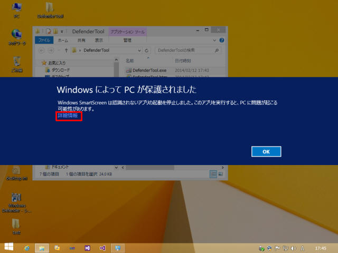Click the infinity-symbol taskbar icon
The height and width of the screenshot is (253, 338).
(72, 248)
